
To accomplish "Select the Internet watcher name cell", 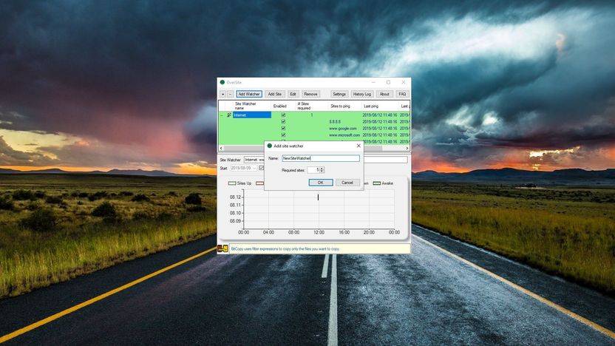I will click(252, 115).
